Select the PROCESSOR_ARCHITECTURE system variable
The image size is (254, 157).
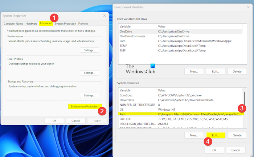pos(180,124)
